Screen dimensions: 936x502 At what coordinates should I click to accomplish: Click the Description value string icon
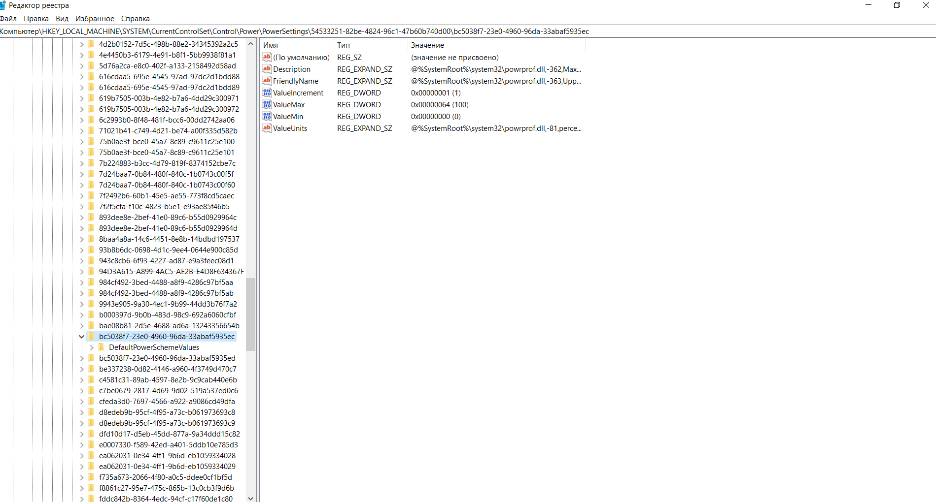coord(267,69)
